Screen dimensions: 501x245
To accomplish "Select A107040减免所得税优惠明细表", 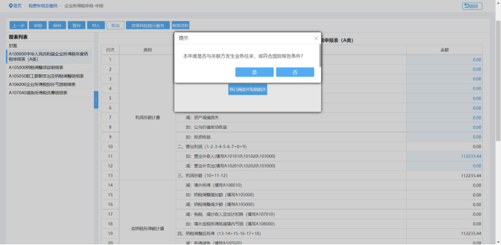I will 38,92.
